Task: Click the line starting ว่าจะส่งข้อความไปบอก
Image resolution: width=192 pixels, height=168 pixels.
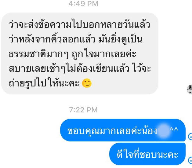Action: click(x=79, y=24)
